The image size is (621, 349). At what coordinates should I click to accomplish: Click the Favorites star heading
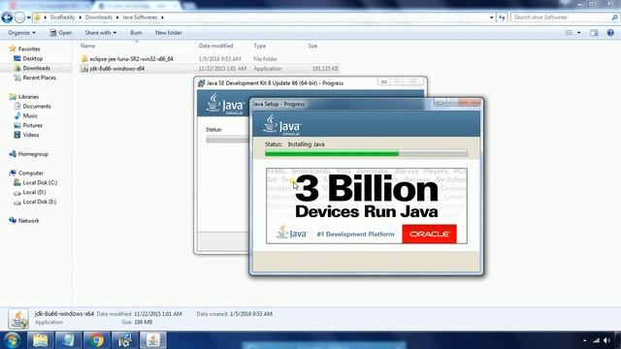24,49
